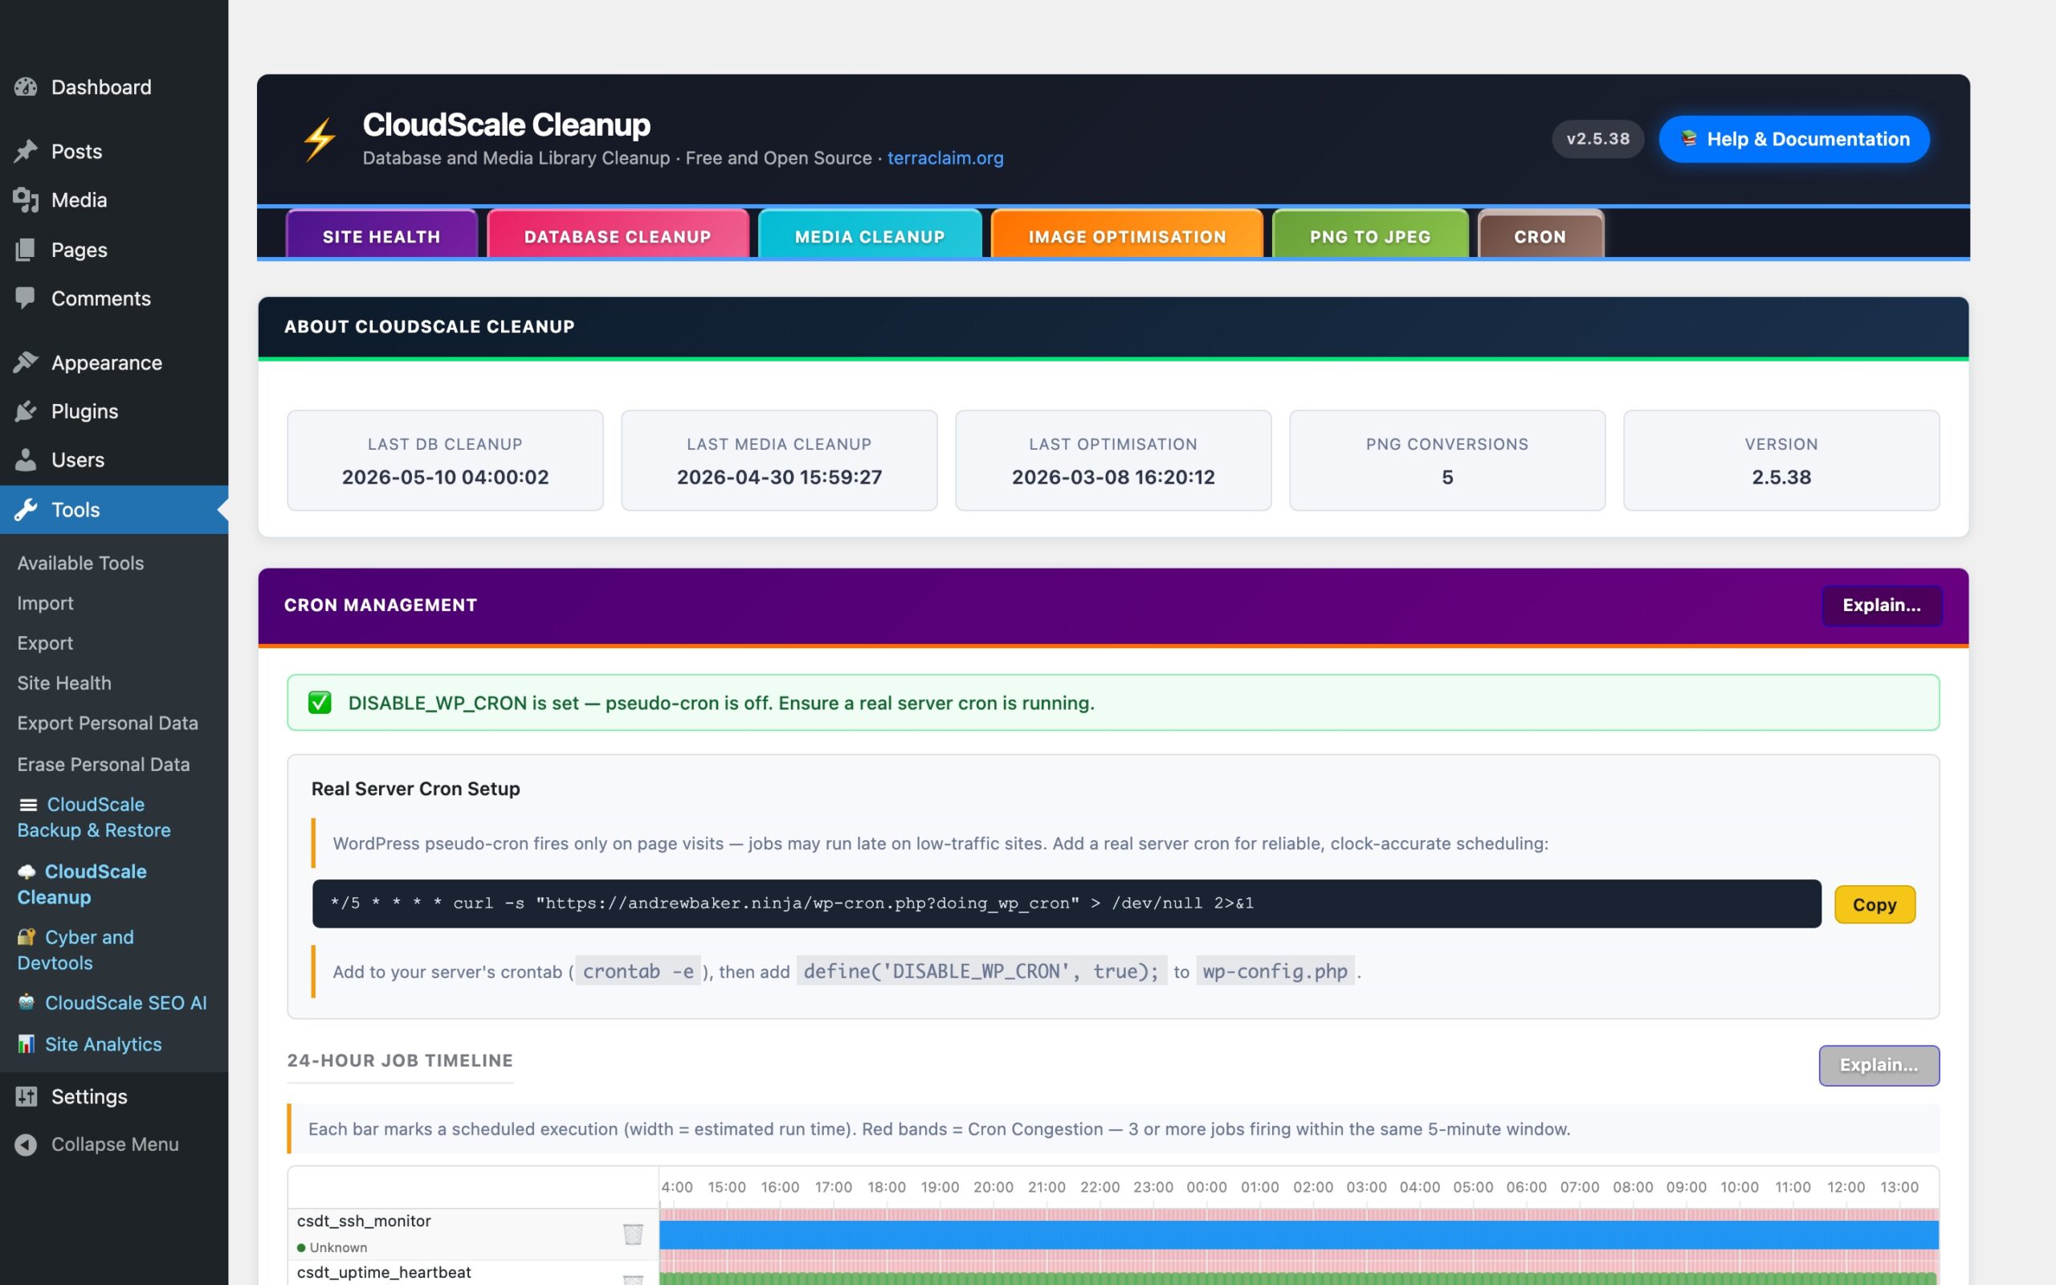The image size is (2056, 1285).
Task: Click the 'crontab -e' code snippet
Action: click(x=637, y=972)
